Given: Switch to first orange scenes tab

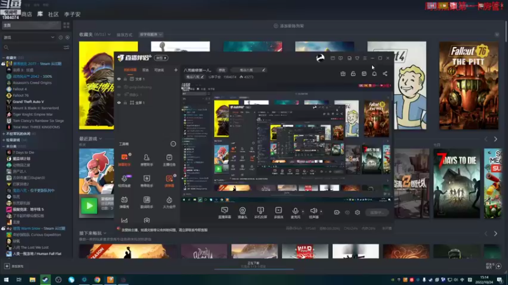Looking at the screenshot, I should 130,70.
